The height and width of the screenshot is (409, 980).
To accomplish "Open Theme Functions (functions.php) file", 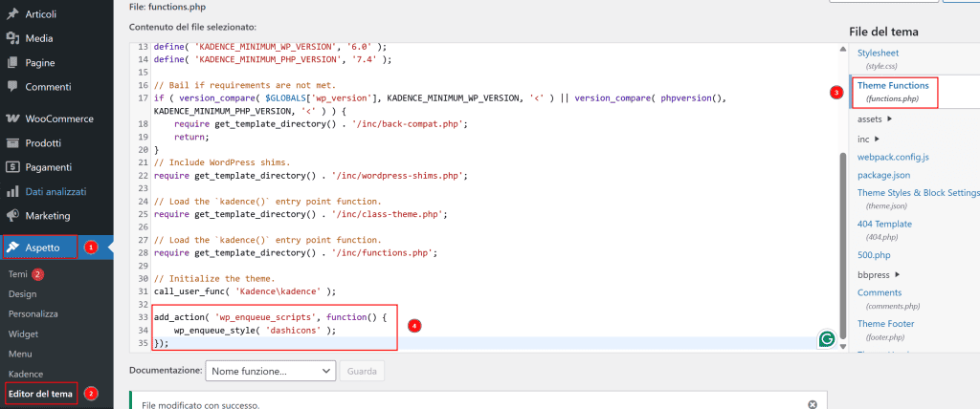I will tap(892, 92).
